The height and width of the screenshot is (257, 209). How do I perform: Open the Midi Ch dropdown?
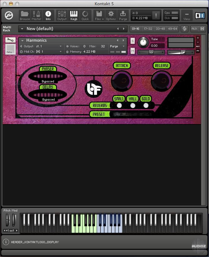[41, 52]
